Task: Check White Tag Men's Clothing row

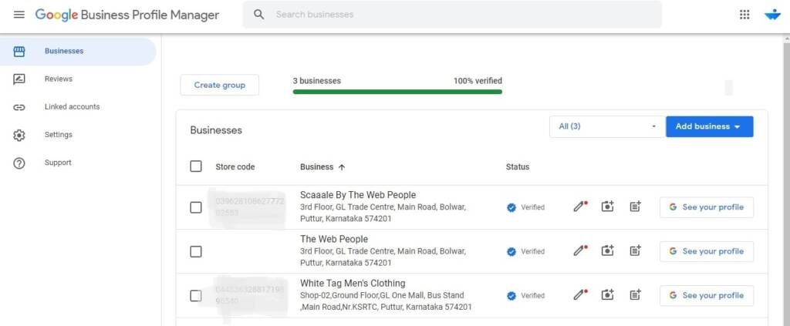Action: click(196, 296)
